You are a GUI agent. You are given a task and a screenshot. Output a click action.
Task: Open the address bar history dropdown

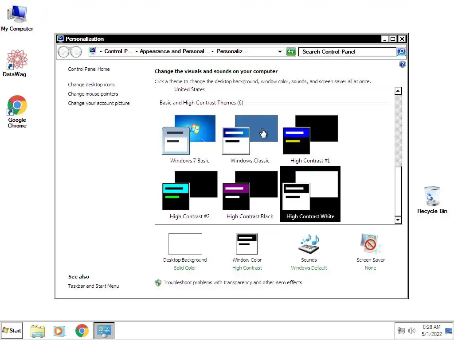pos(280,52)
